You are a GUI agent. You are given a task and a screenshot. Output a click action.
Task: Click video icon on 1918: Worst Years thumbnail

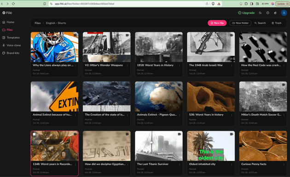click(180, 35)
